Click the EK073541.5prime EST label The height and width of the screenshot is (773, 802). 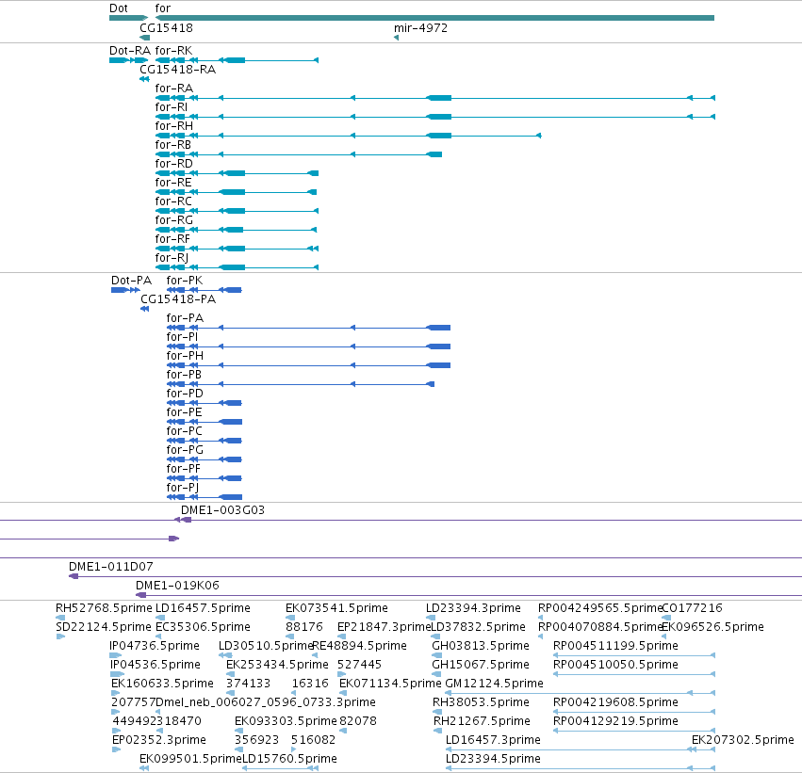(x=336, y=608)
